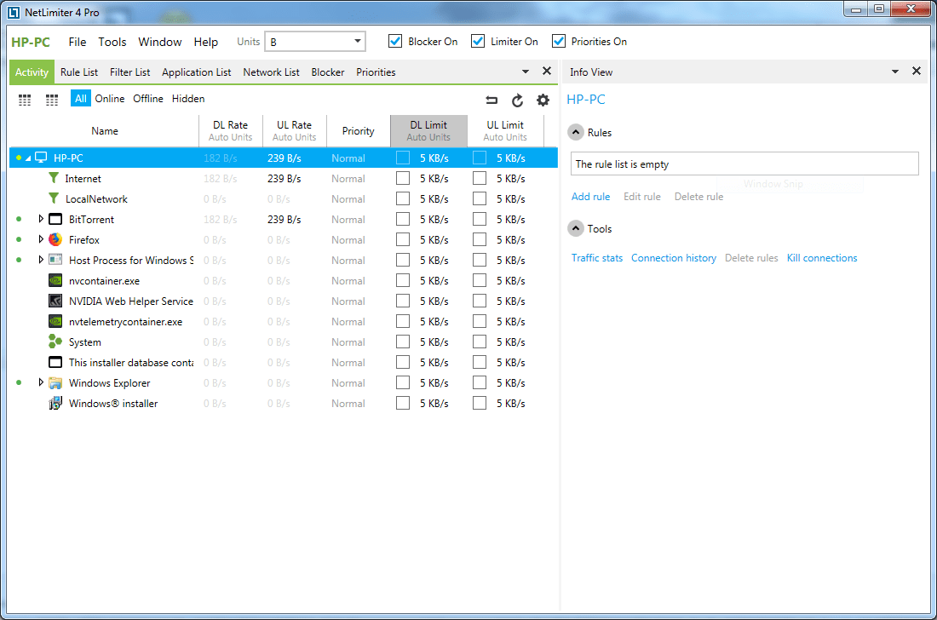Open the Traffic stats link
The width and height of the screenshot is (937, 620).
click(597, 258)
